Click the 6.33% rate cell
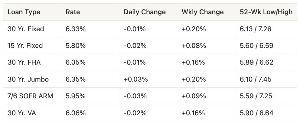This screenshot has height=125, width=300. (76, 29)
